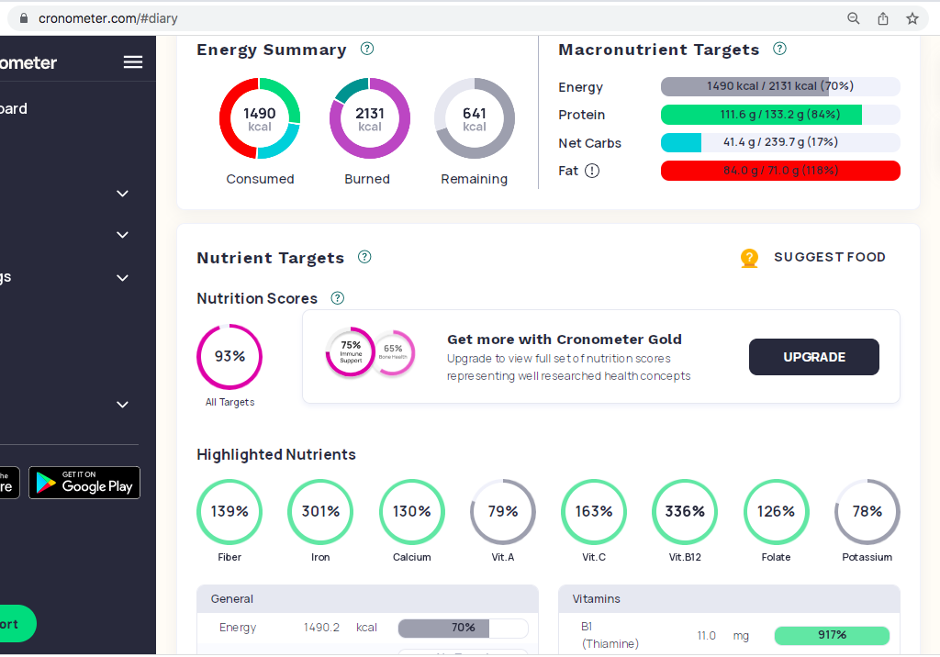940x657 pixels.
Task: Click the Suggest Food lightbulb icon
Action: [749, 258]
